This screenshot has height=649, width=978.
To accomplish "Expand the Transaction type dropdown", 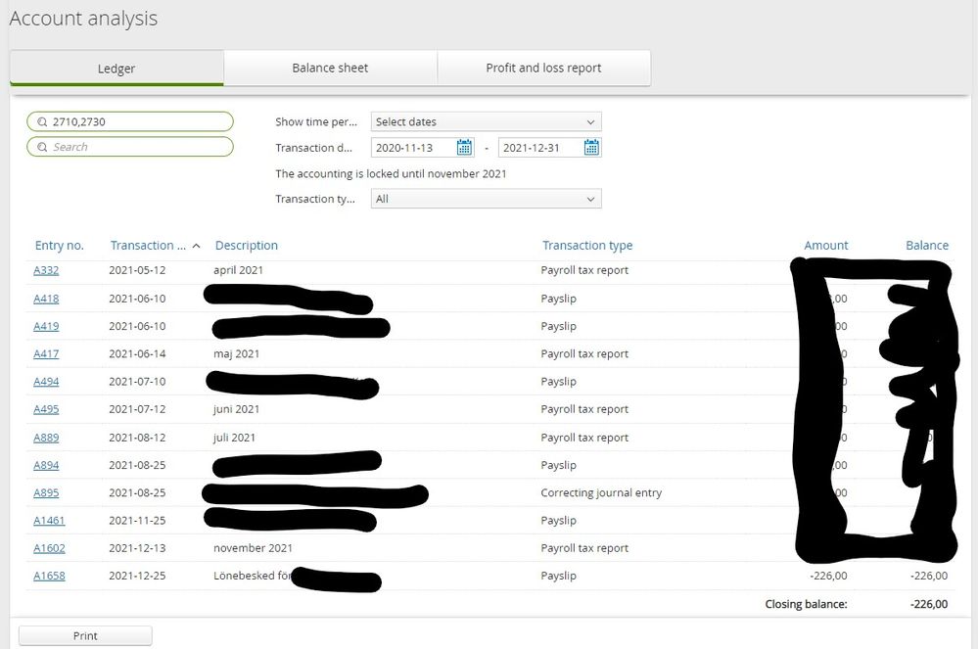I will 486,199.
